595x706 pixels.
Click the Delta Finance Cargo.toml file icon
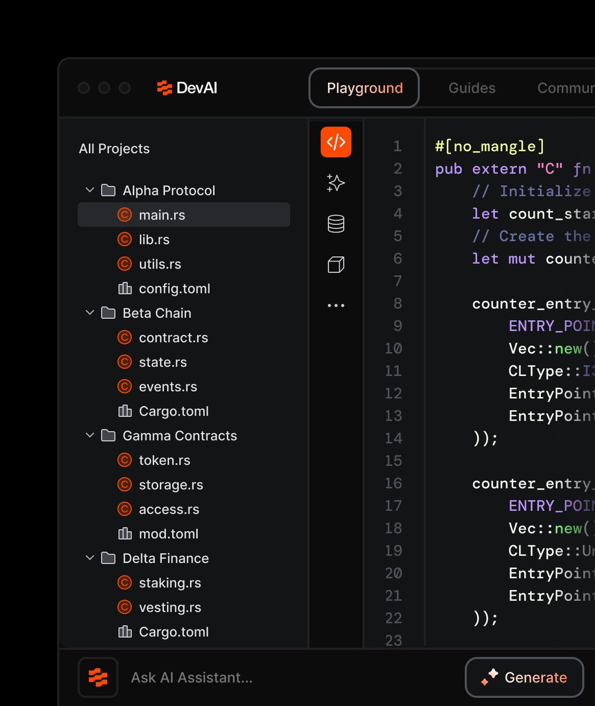[125, 631]
